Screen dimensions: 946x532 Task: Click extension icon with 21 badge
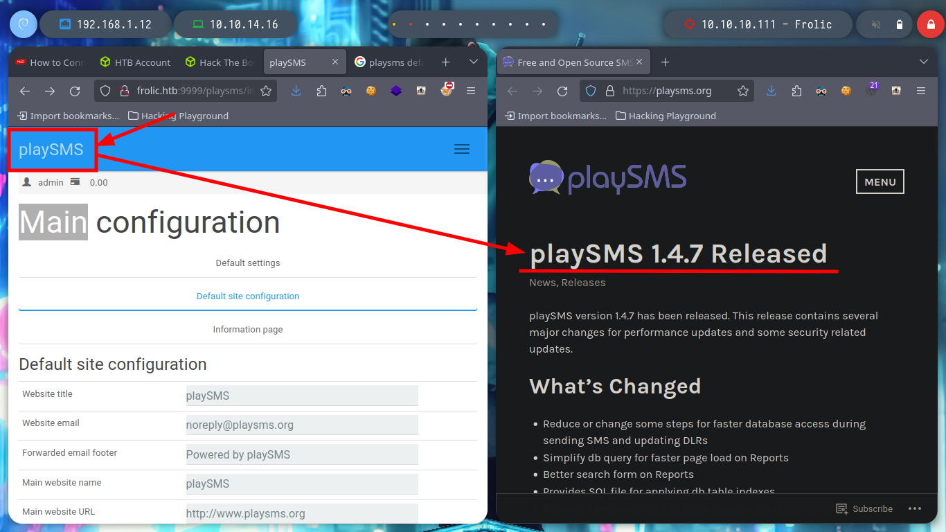tap(872, 89)
